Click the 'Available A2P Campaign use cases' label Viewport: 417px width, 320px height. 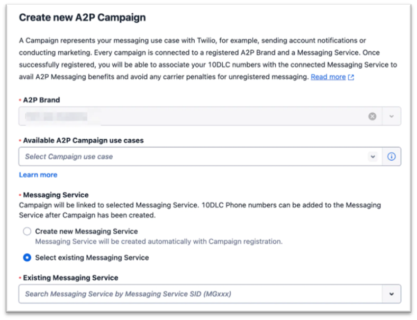[x=83, y=141]
